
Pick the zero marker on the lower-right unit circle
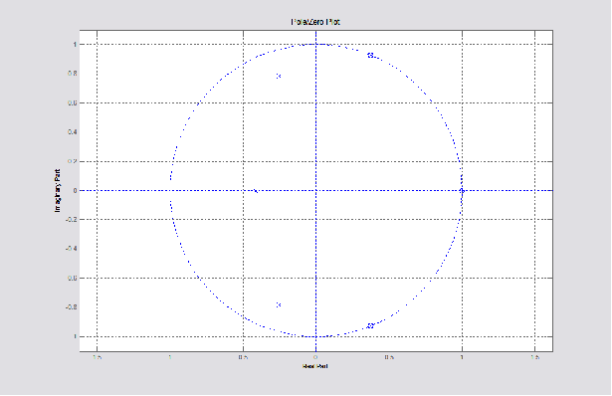(370, 325)
